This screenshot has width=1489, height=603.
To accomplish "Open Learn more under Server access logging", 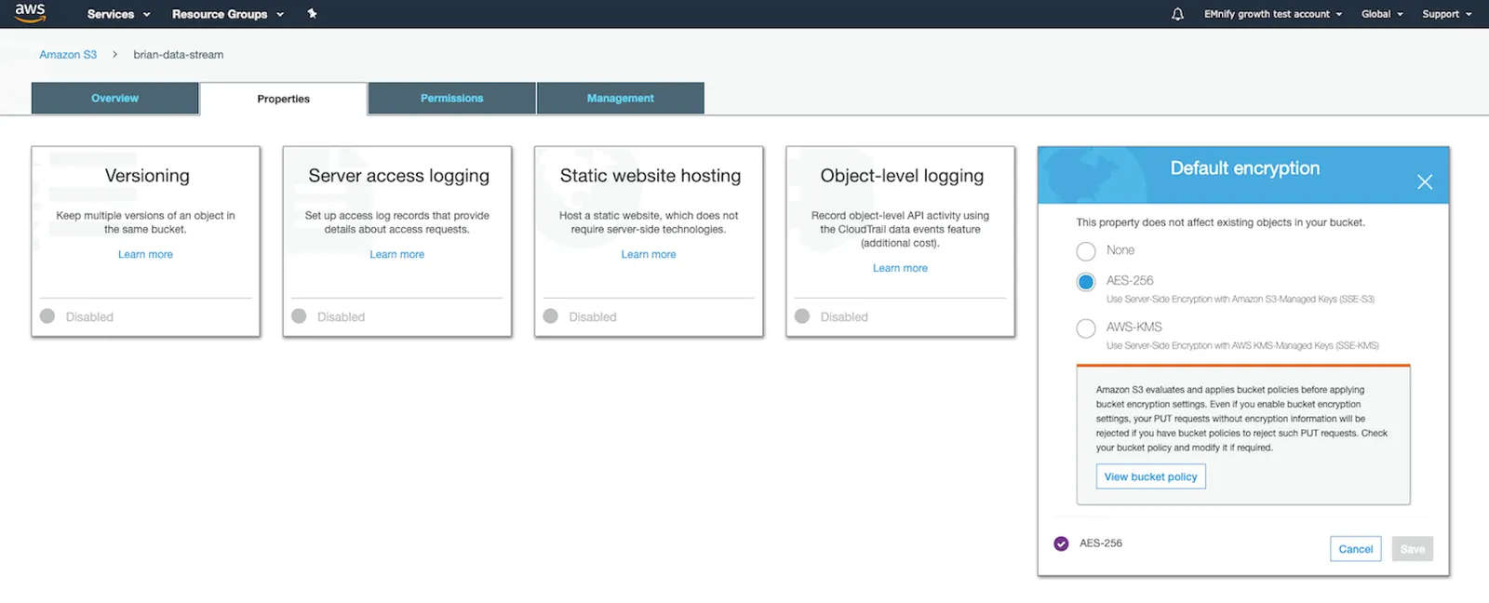I will click(x=397, y=255).
